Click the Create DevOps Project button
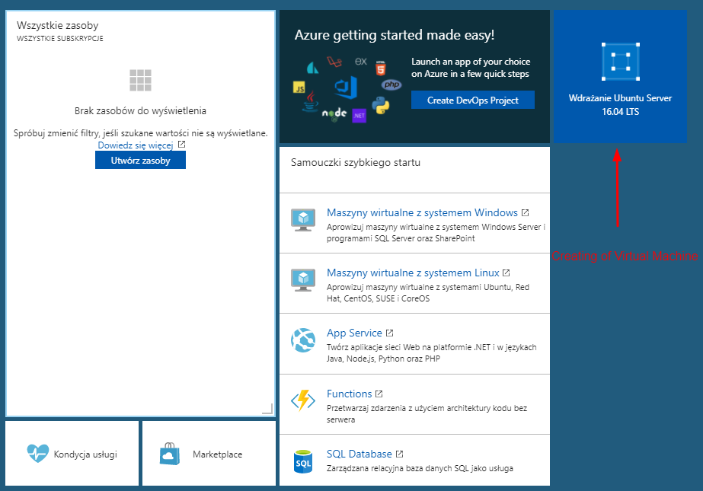This screenshot has height=491, width=703. tap(472, 100)
